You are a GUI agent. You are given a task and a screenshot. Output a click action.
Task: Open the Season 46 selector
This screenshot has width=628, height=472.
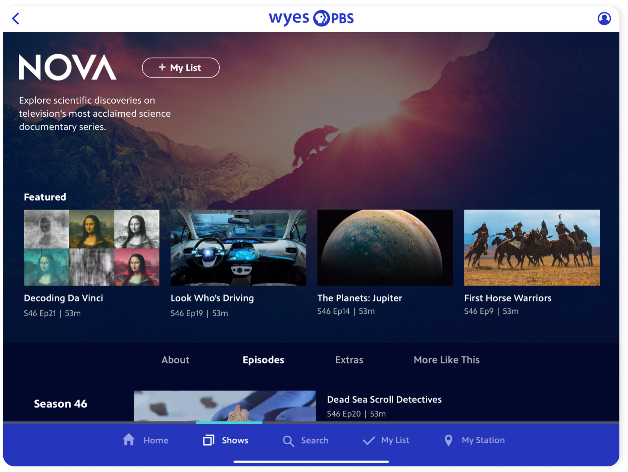[61, 404]
